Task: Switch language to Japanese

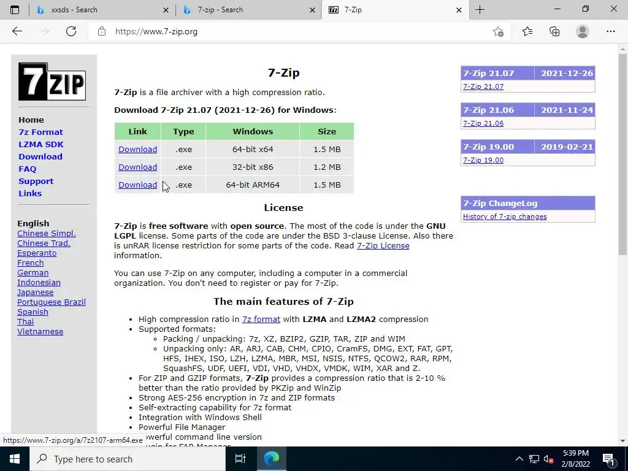Action: [35, 293]
